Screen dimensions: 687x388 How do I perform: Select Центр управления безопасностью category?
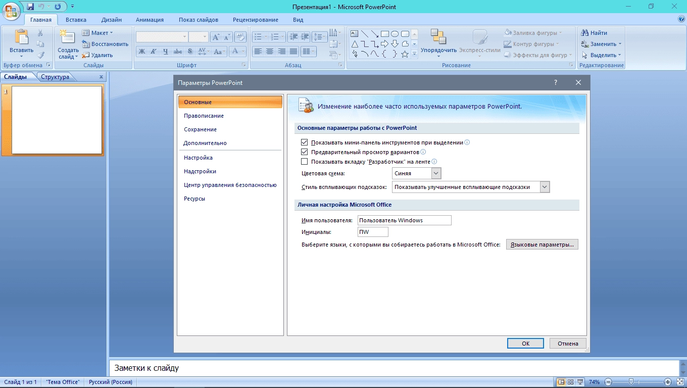click(x=230, y=185)
